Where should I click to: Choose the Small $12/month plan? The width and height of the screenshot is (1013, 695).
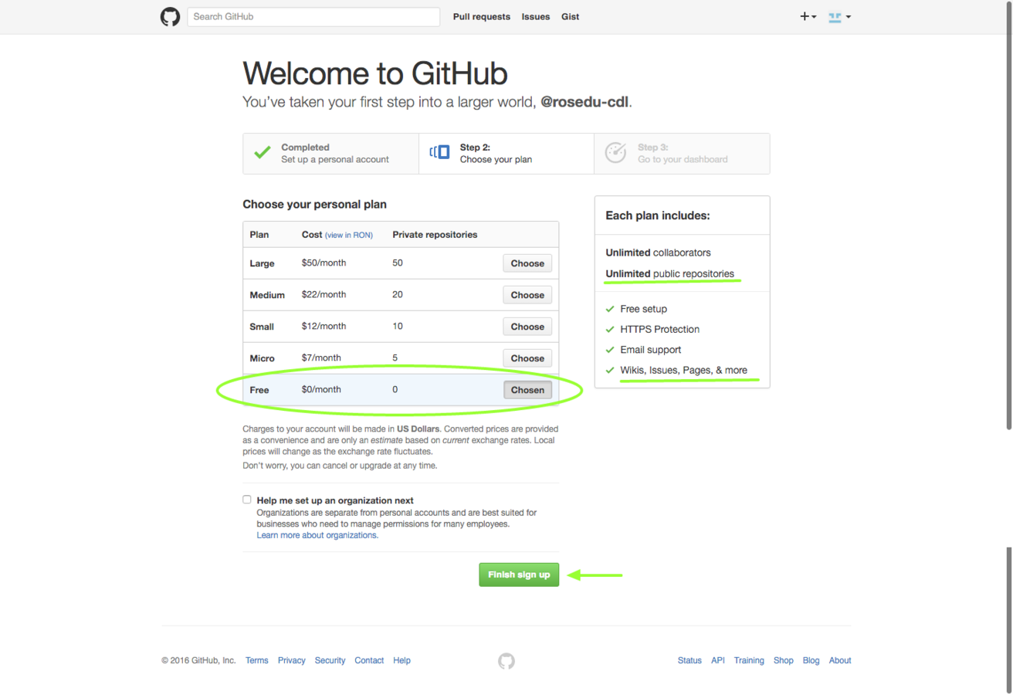coord(527,327)
